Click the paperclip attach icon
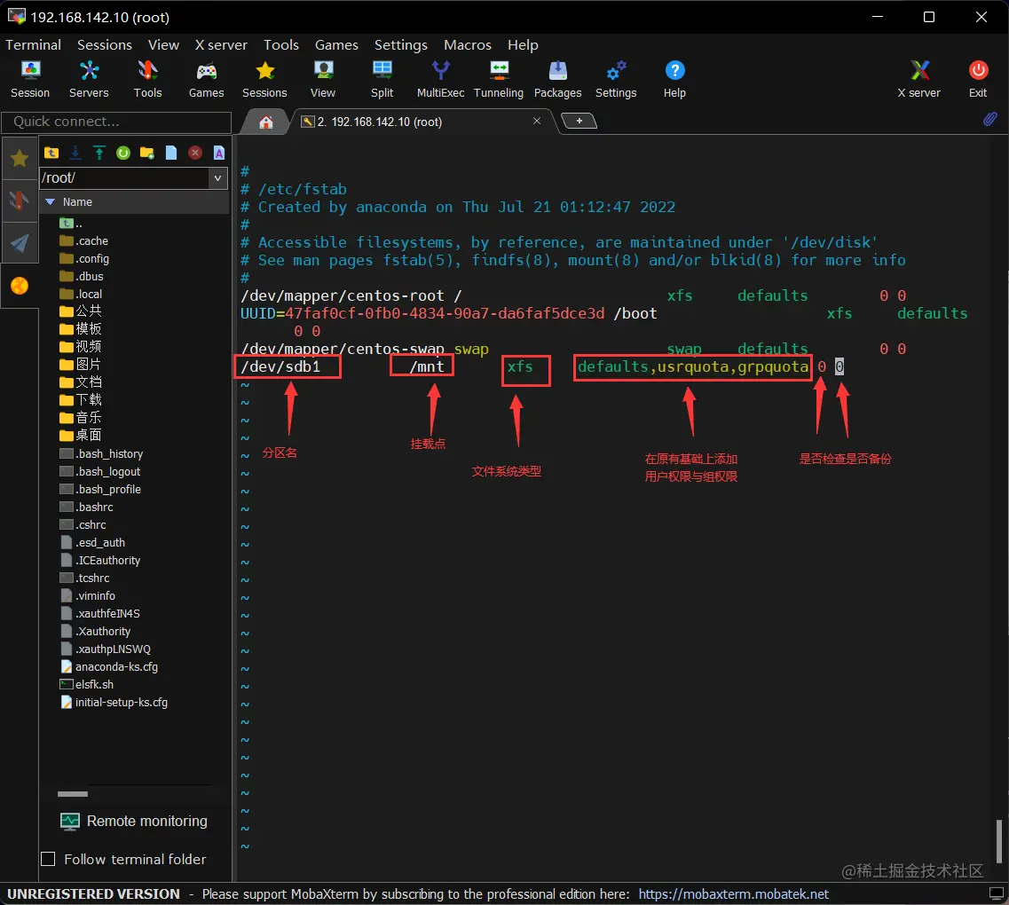The height and width of the screenshot is (905, 1009). click(989, 119)
